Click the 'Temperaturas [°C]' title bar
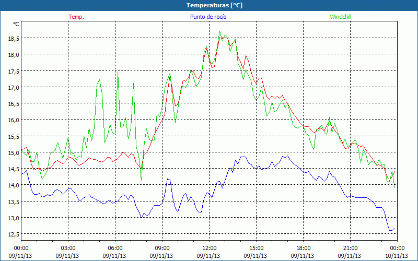Viewport: 418px width, 261px height. [209, 5]
